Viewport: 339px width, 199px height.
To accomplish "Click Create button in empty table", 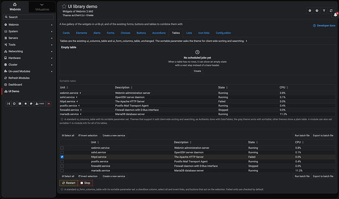I will pyautogui.click(x=198, y=71).
